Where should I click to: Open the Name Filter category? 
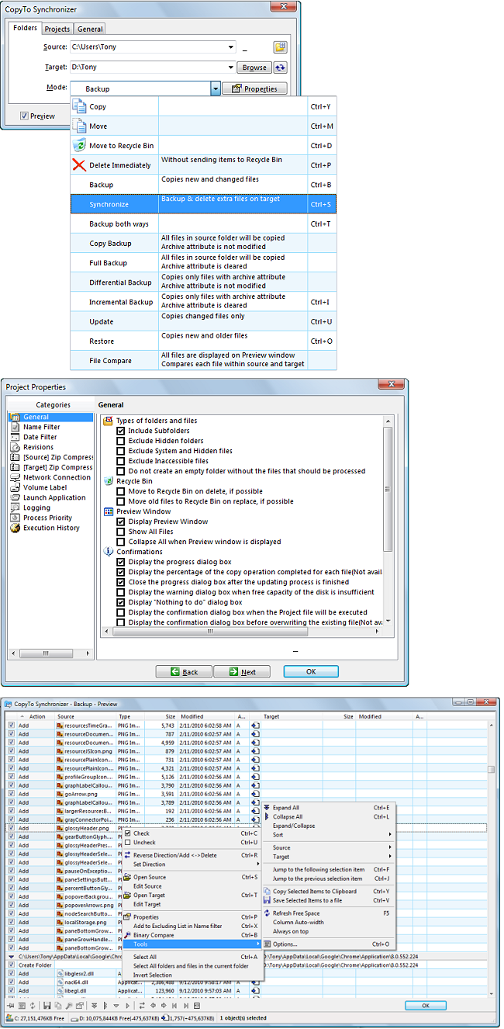click(41, 427)
